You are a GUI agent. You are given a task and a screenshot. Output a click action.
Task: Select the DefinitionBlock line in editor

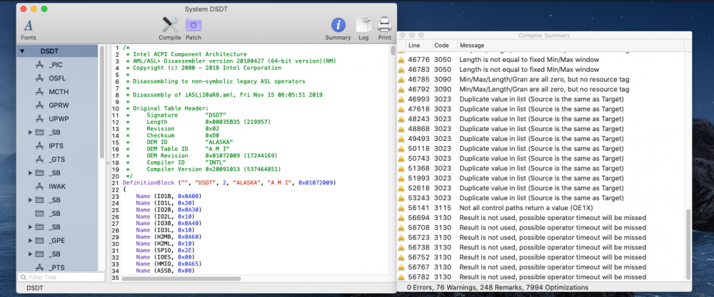click(229, 182)
